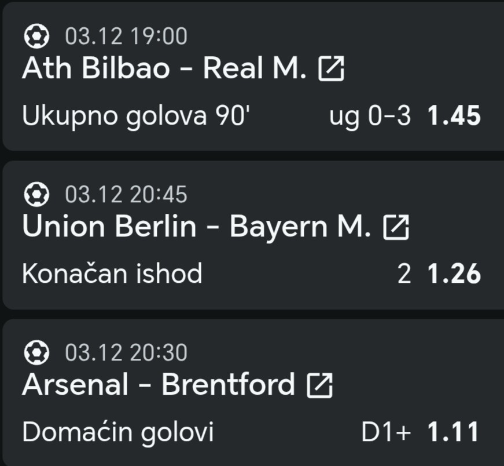Select the Ath Bilbao - Real M. match title
The image size is (504, 466).
pos(164,70)
